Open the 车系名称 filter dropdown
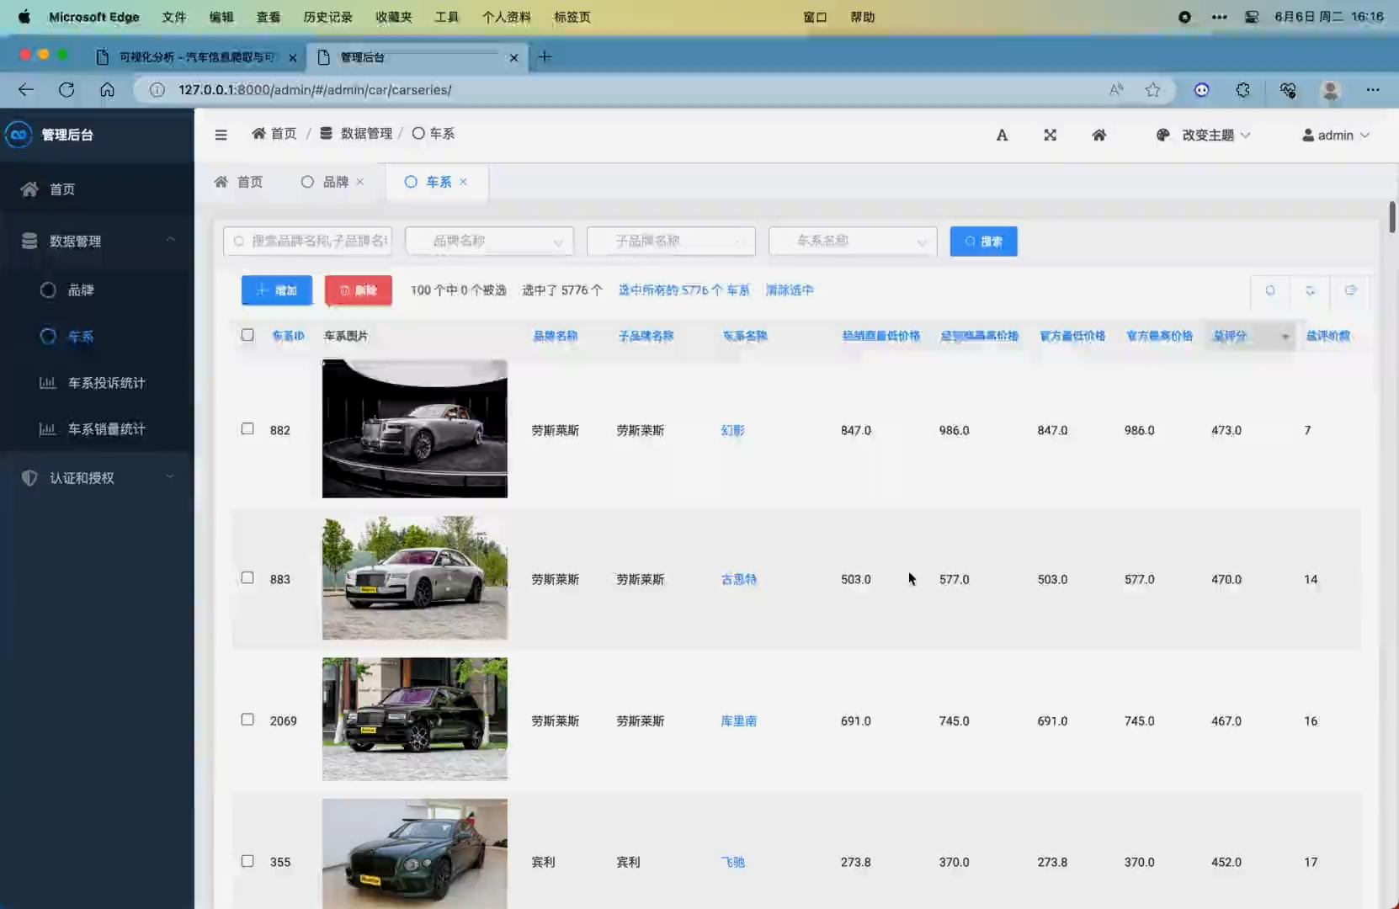This screenshot has height=909, width=1399. (853, 242)
